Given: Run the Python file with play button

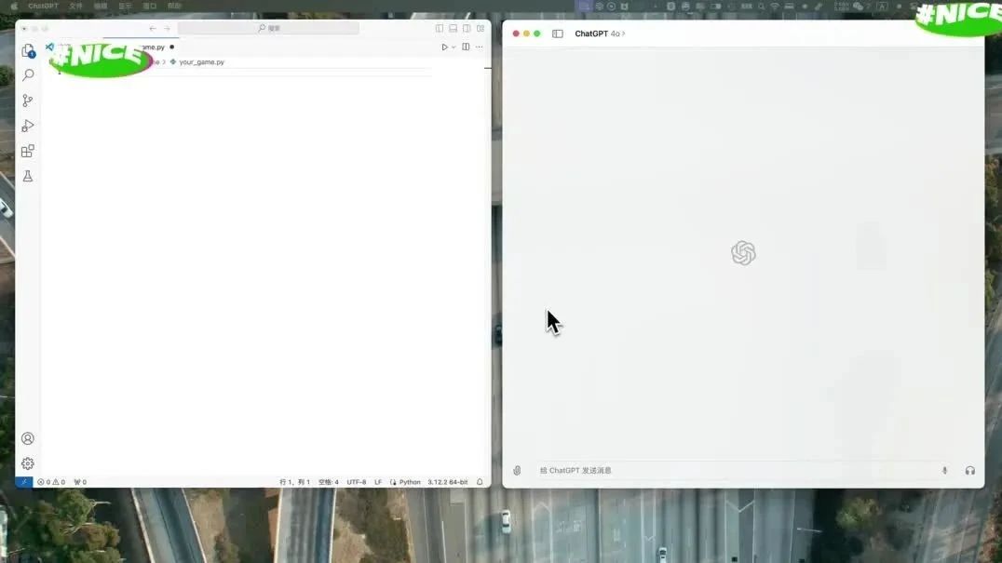Looking at the screenshot, I should [x=445, y=47].
